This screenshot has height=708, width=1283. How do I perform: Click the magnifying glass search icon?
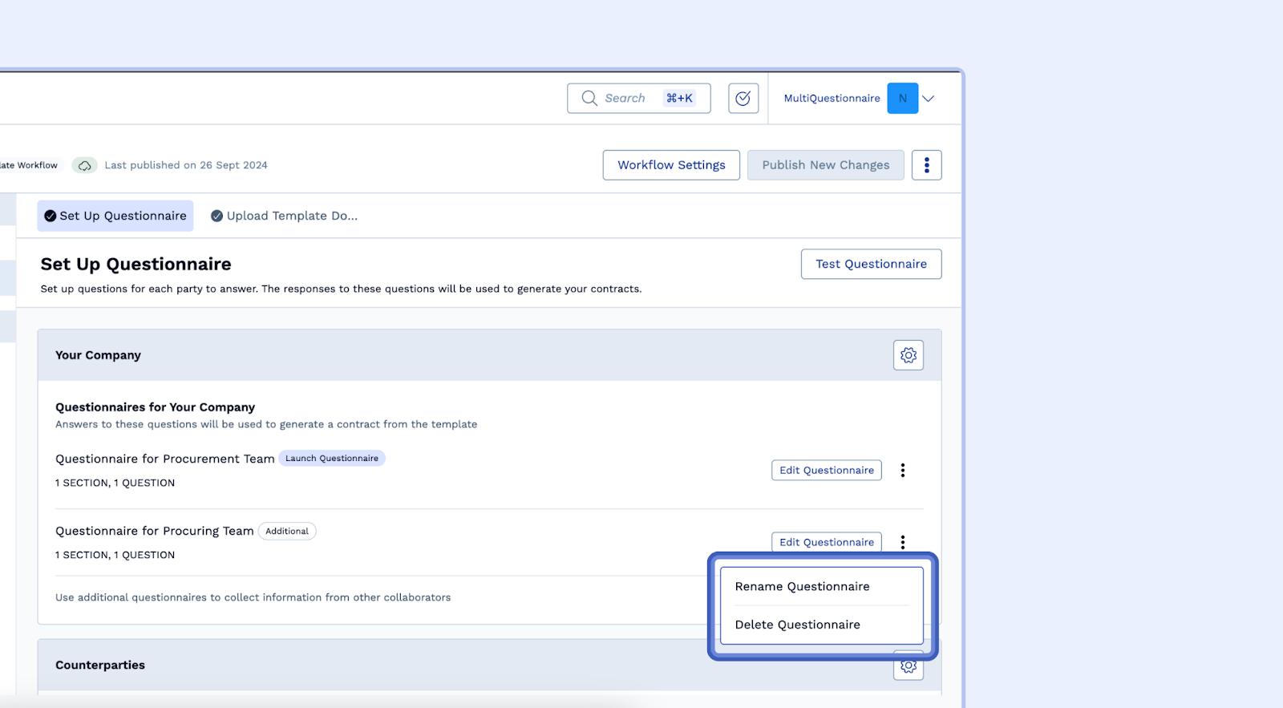point(589,99)
